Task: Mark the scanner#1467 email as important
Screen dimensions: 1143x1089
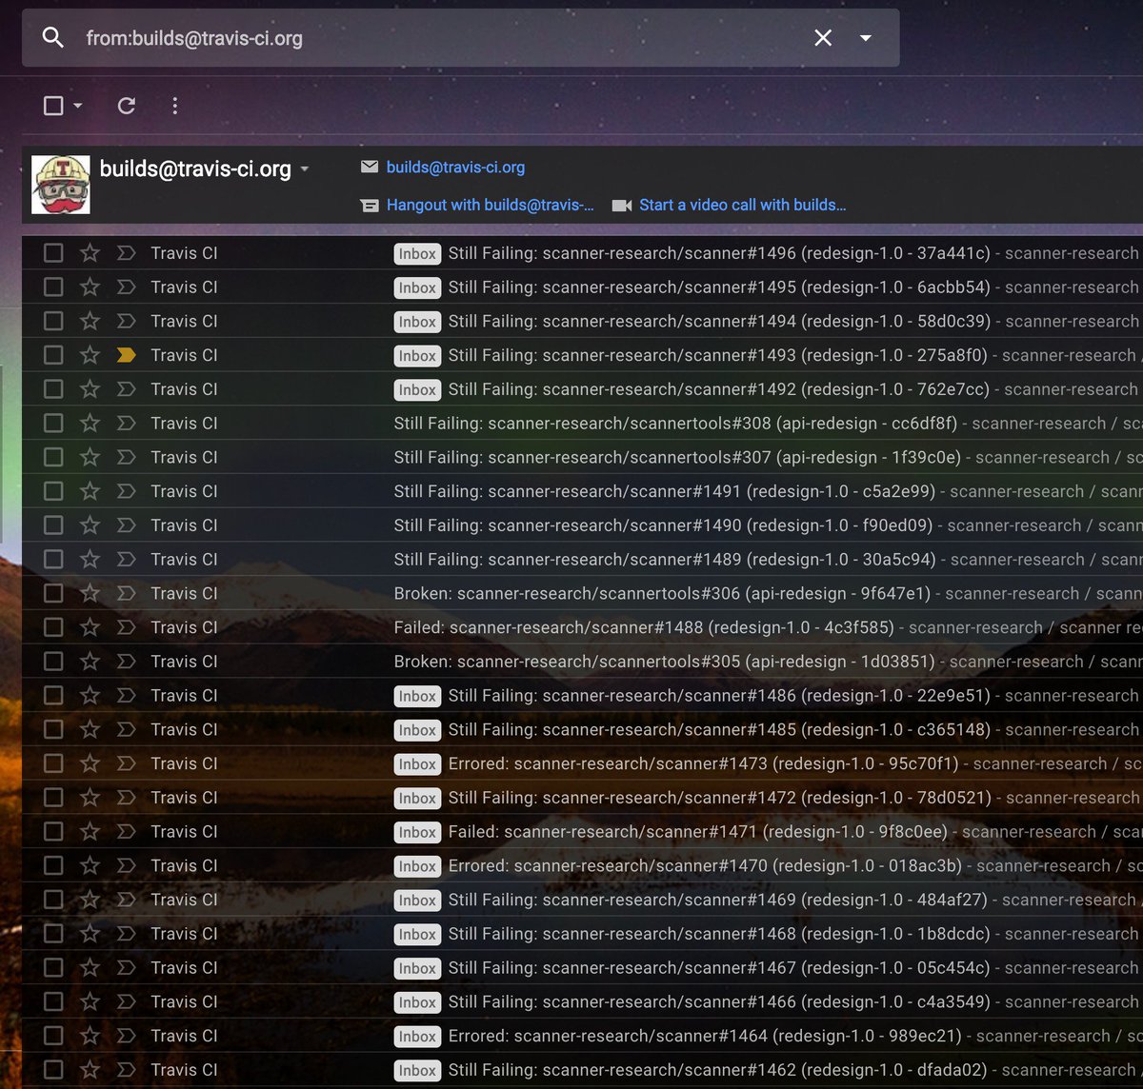Action: coord(126,967)
